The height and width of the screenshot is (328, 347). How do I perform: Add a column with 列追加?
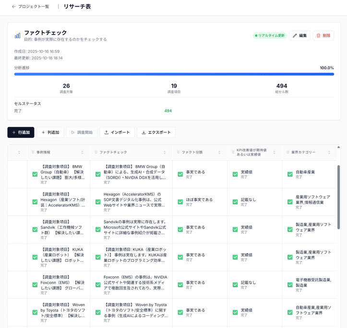click(x=50, y=133)
